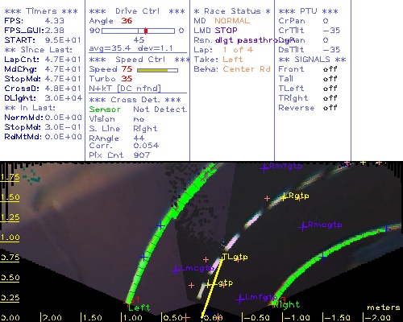Click the LRgtp yellow cross marker
This screenshot has height=322, width=403.
pyautogui.click(x=285, y=197)
